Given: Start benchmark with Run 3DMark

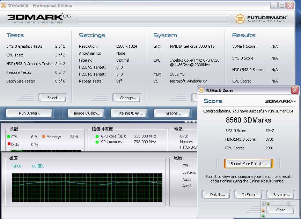Looking at the screenshot, I should (x=29, y=113).
